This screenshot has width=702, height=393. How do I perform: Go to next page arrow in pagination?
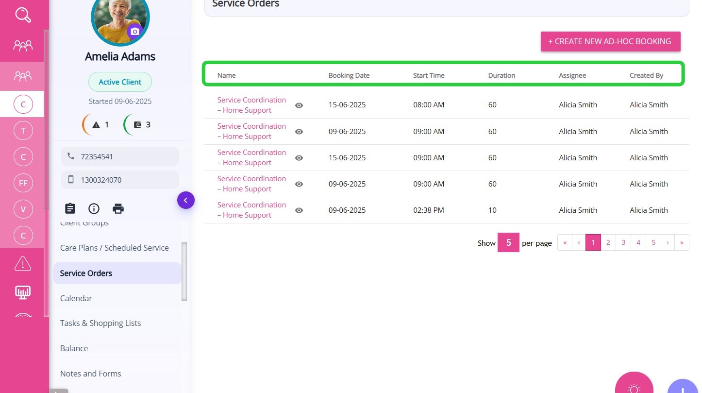pyautogui.click(x=668, y=242)
